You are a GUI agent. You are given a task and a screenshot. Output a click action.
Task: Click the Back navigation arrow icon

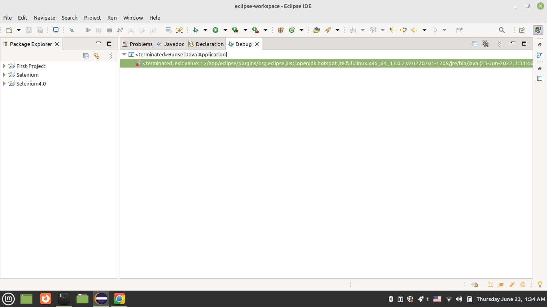coord(414,30)
